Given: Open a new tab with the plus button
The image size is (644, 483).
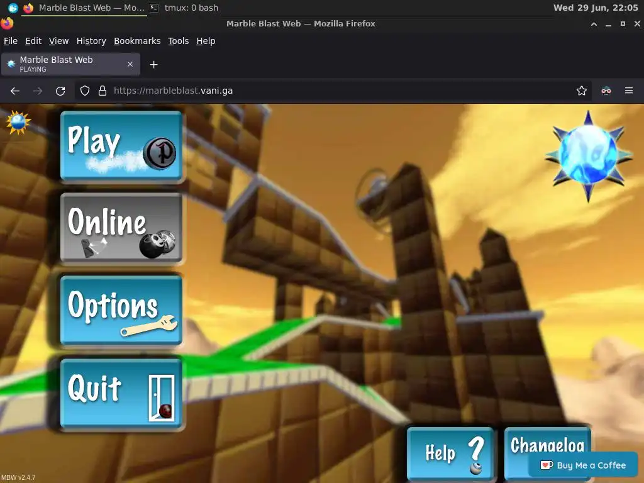Looking at the screenshot, I should (153, 65).
